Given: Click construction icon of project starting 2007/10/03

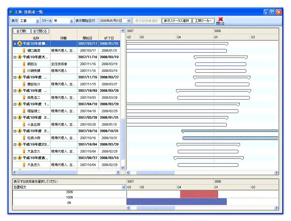Looking at the screenshot, I should [20, 91].
